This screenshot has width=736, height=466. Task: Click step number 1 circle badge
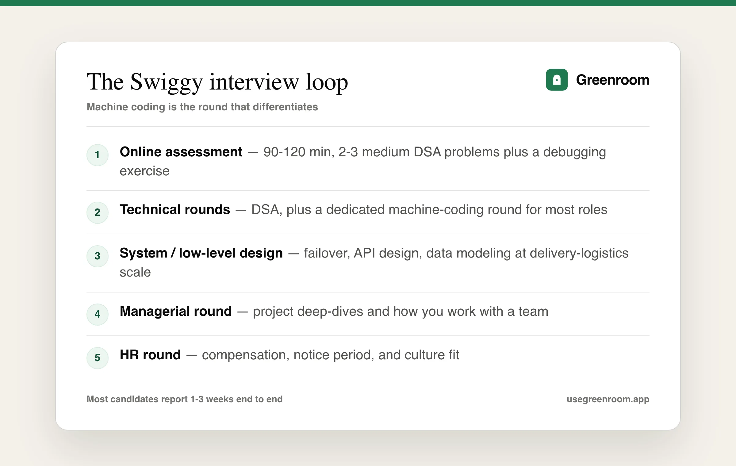coord(98,155)
